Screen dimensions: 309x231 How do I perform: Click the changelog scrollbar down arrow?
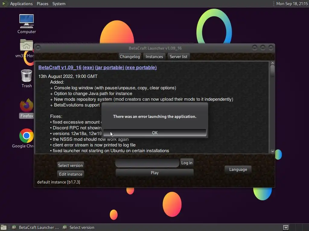272,151
